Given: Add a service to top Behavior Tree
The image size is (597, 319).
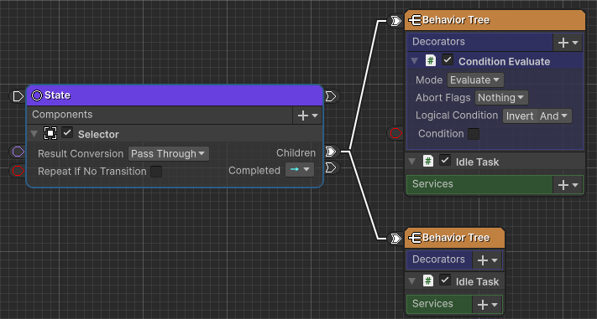Looking at the screenshot, I should click(x=568, y=185).
